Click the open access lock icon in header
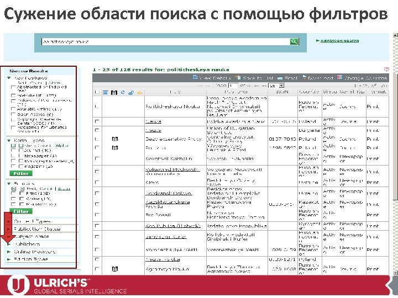The width and height of the screenshot is (398, 298). pos(131,93)
